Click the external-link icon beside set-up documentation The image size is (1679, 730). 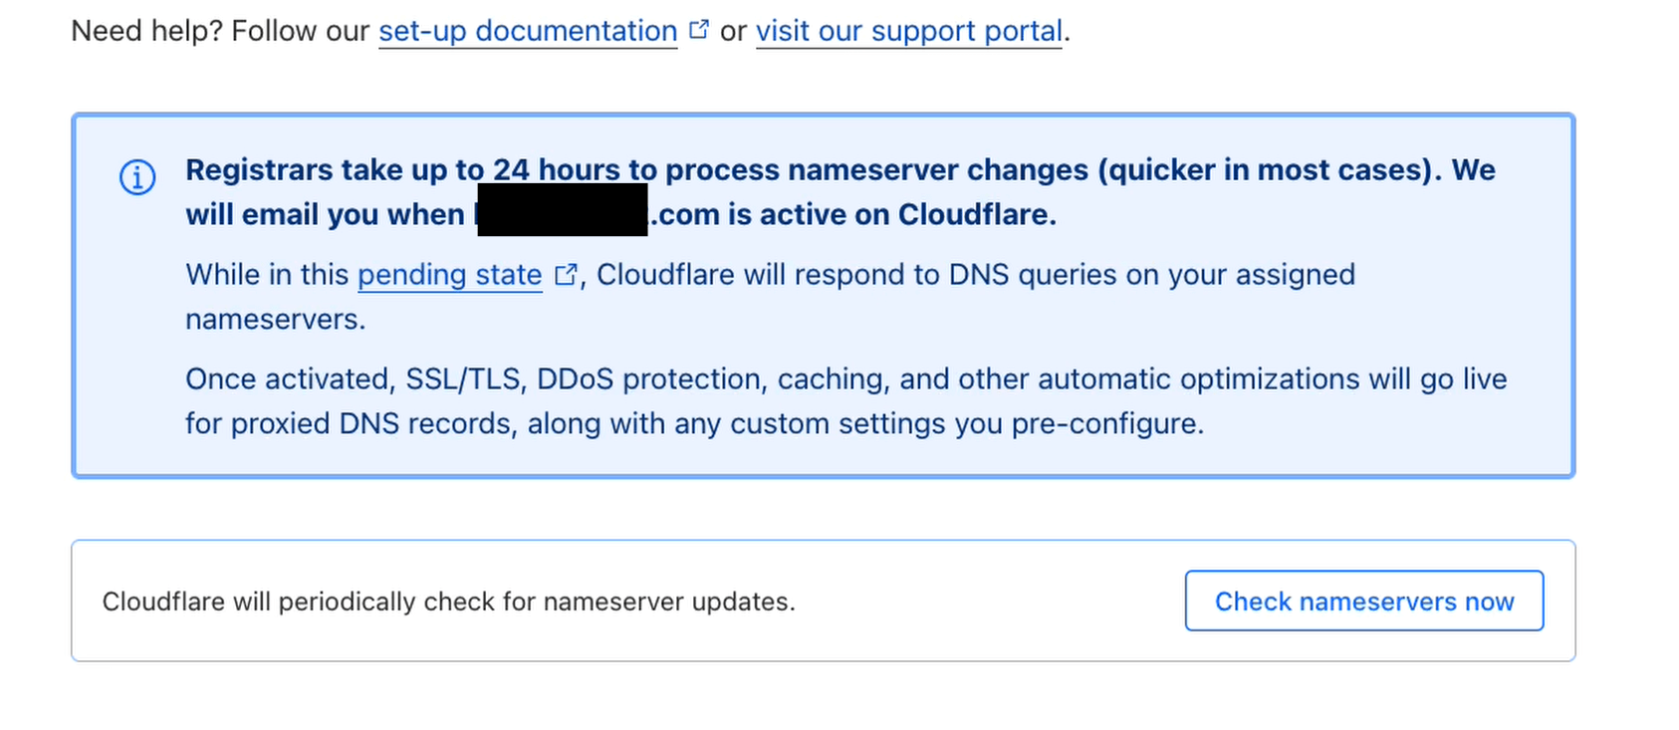click(698, 28)
